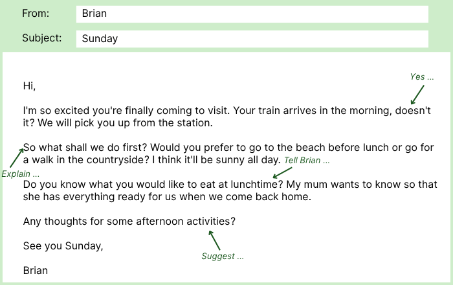453x285 pixels.
Task: Click the arrow above the Suggest note
Action: pos(214,240)
